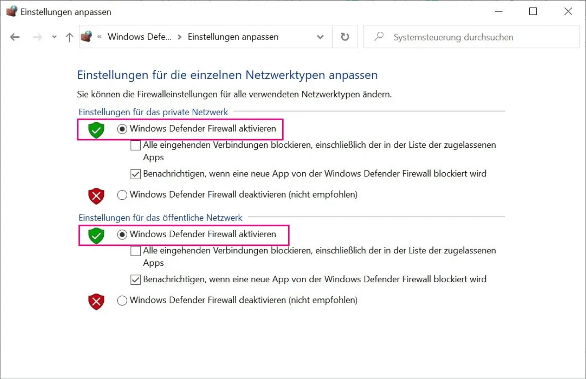The height and width of the screenshot is (379, 586).
Task: Enable blocking all incoming connections for the public network
Action: pos(136,251)
